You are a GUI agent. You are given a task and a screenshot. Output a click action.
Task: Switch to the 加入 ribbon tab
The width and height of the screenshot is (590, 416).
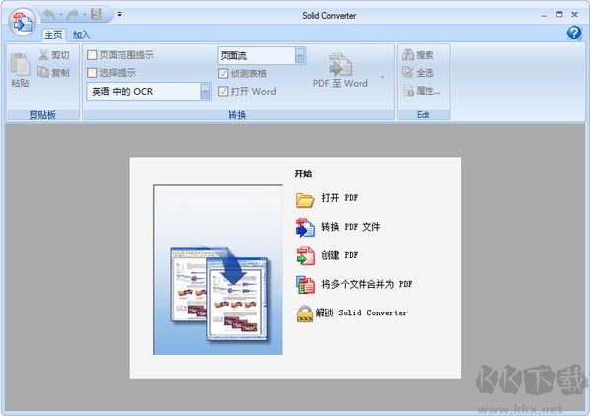(x=82, y=35)
